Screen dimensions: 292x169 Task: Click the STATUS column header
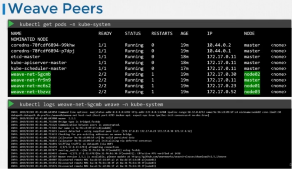[x=133, y=34]
